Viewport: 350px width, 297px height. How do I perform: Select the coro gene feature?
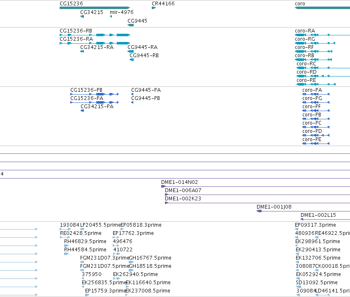tap(322, 8)
